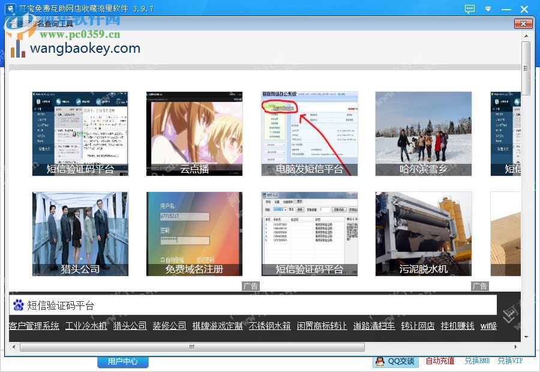The height and width of the screenshot is (372, 540).
Task: Click the Baidu paw icon in search box
Action: tap(18, 305)
